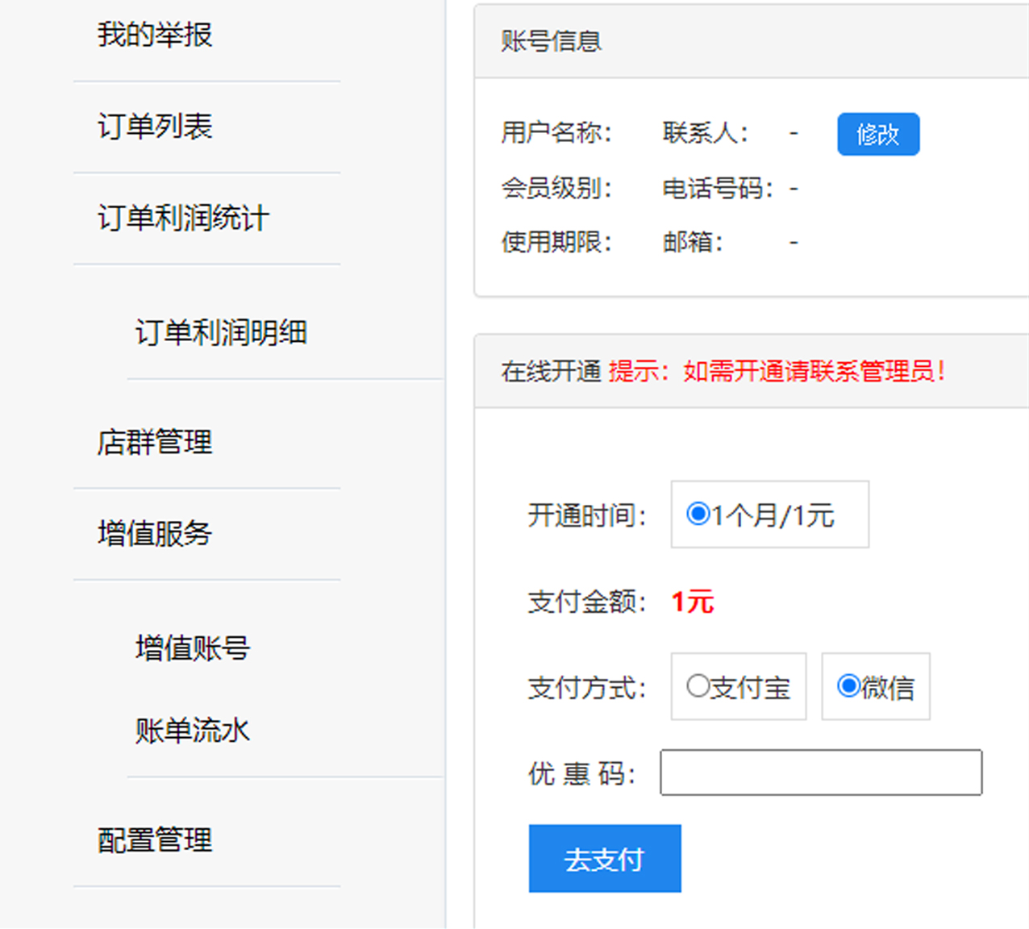Open the 账单流水 submenu item
Screen dimensions: 1029x929
click(193, 731)
